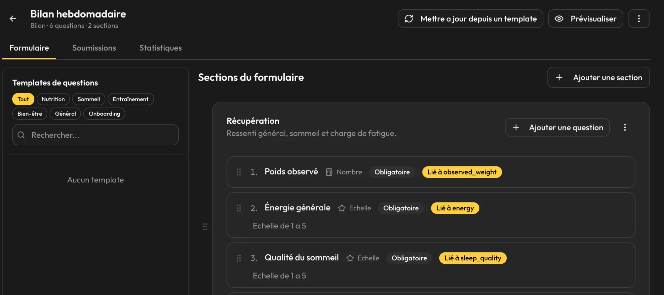Switch to the Formulaire tab
The height and width of the screenshot is (295, 664).
pyautogui.click(x=29, y=48)
